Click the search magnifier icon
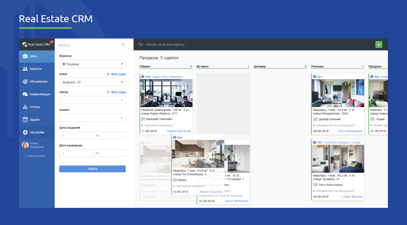Viewport: 407px width, 225px height. click(140, 44)
